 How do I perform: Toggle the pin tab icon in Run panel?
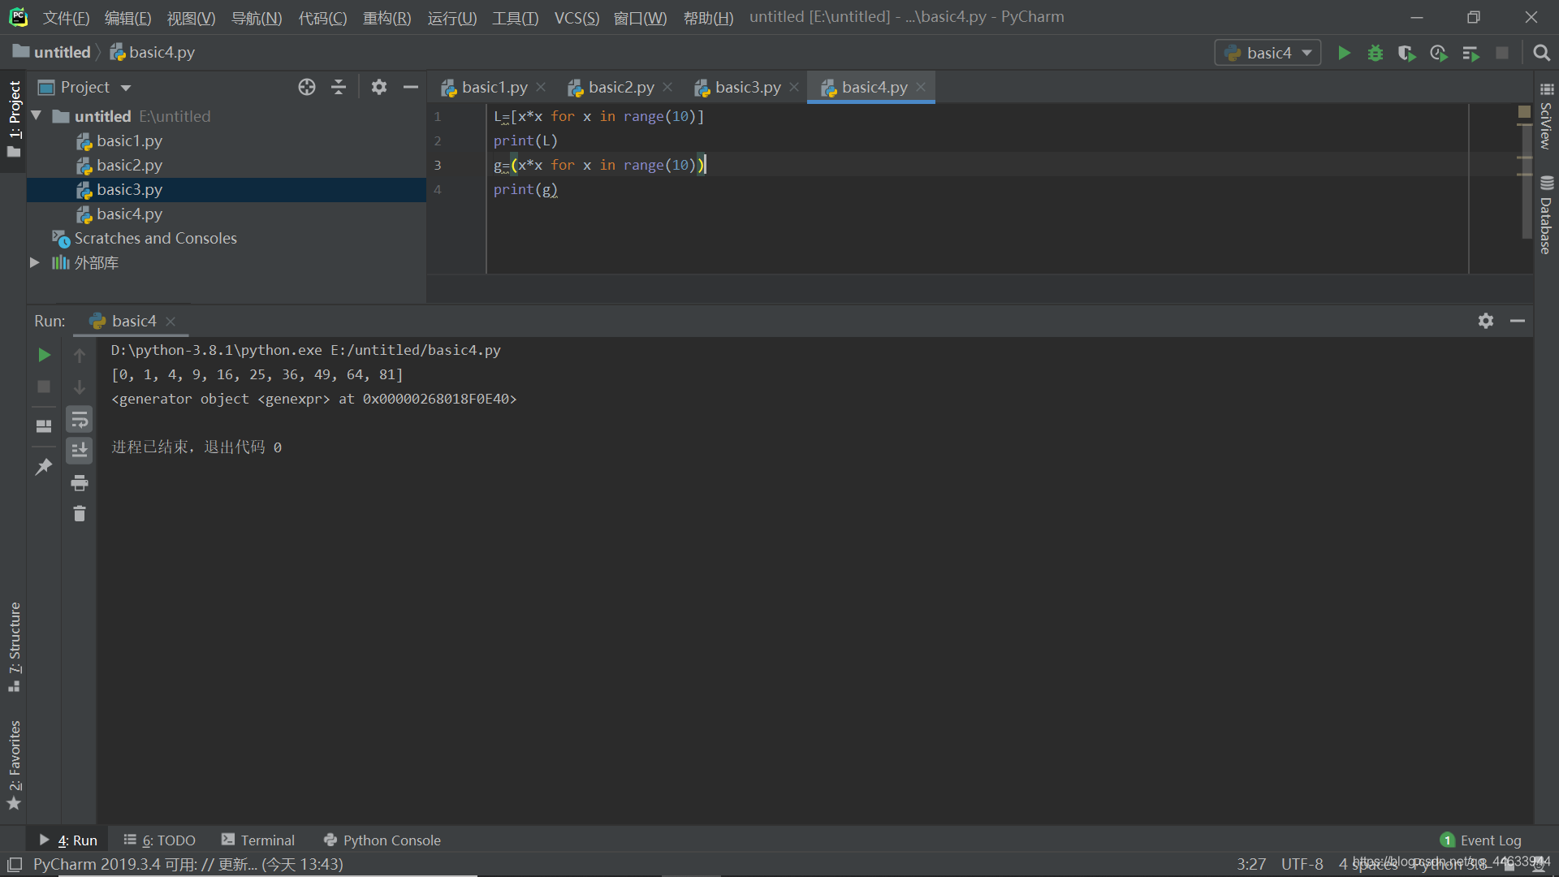click(44, 466)
